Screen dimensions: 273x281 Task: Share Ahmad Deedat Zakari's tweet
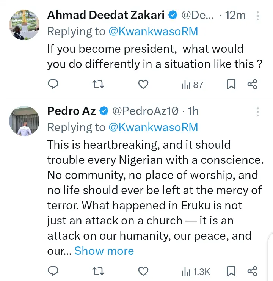(x=252, y=84)
